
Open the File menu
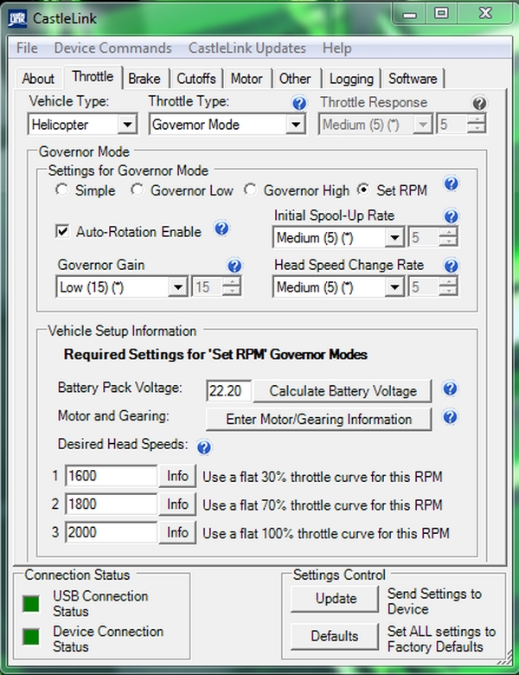27,48
